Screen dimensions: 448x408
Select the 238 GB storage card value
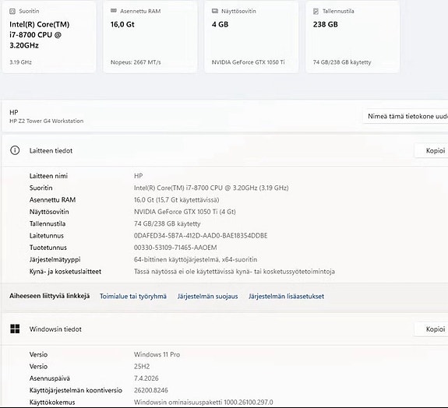click(325, 25)
